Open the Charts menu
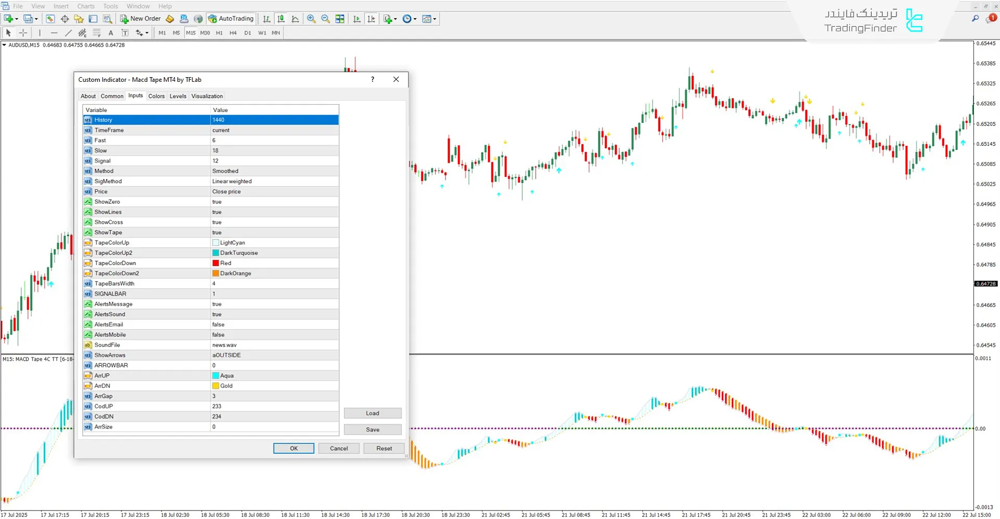The height and width of the screenshot is (519, 1000). [85, 6]
